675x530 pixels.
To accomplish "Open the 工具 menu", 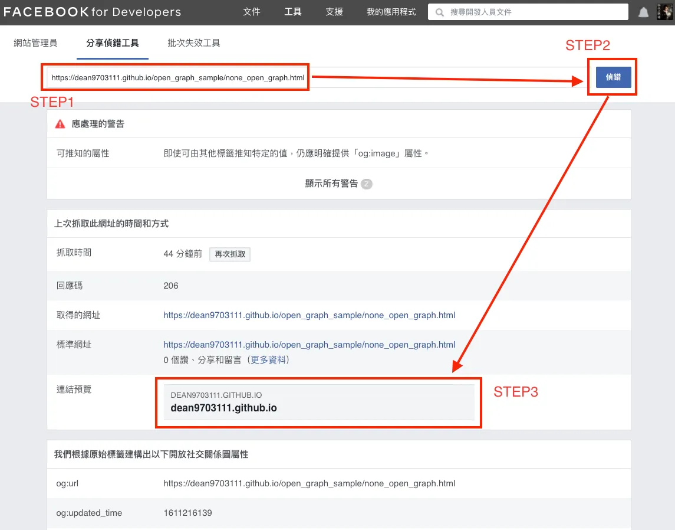I will [x=293, y=12].
